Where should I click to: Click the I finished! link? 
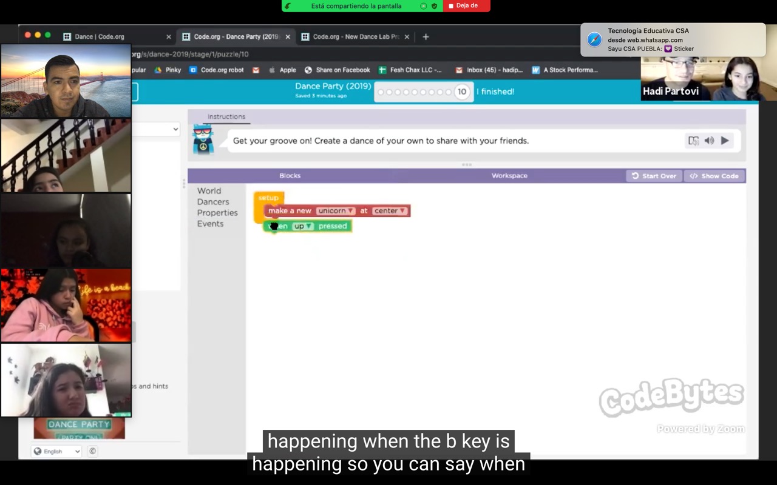point(495,92)
